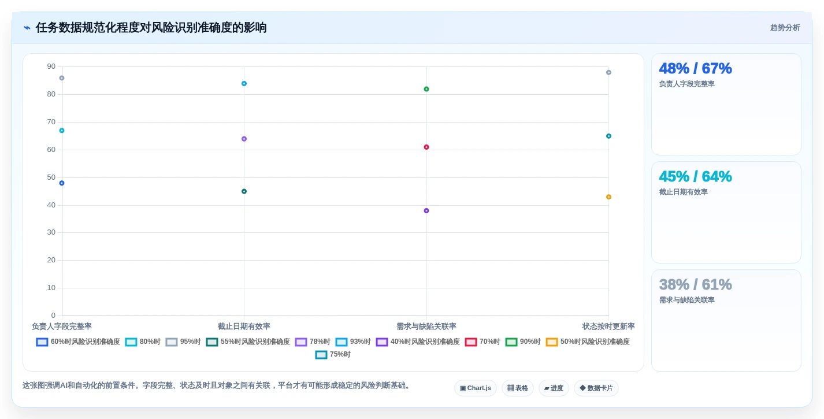Open the 45% / 64% 截止日期有效率 card
This screenshot has width=824, height=419.
point(726,213)
